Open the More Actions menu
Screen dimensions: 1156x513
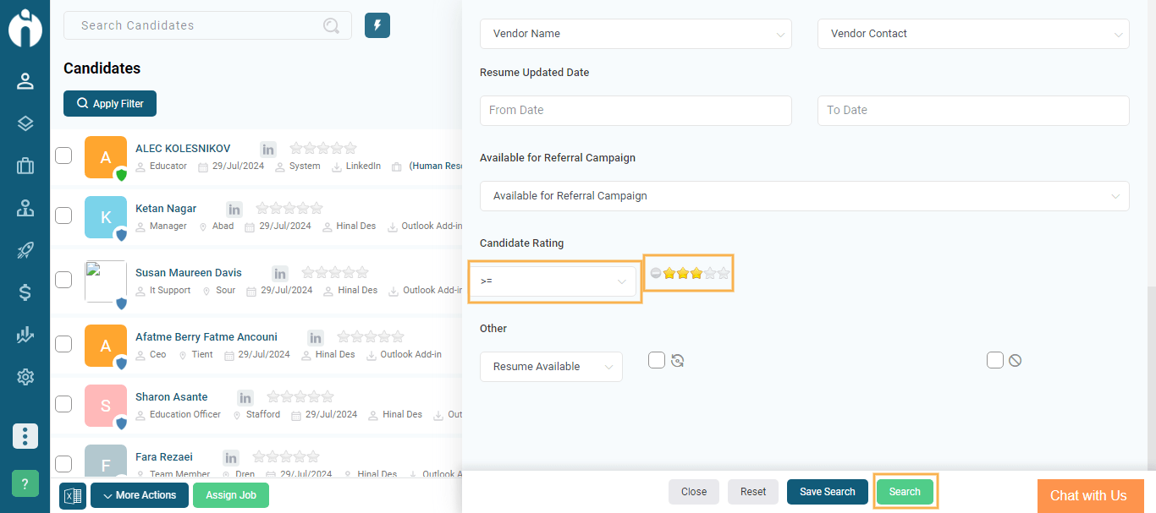click(140, 495)
